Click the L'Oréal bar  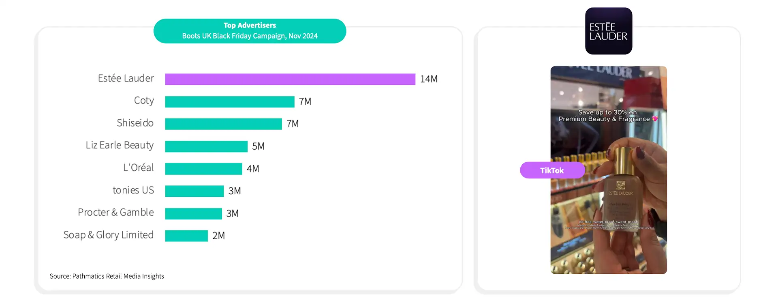(x=204, y=169)
